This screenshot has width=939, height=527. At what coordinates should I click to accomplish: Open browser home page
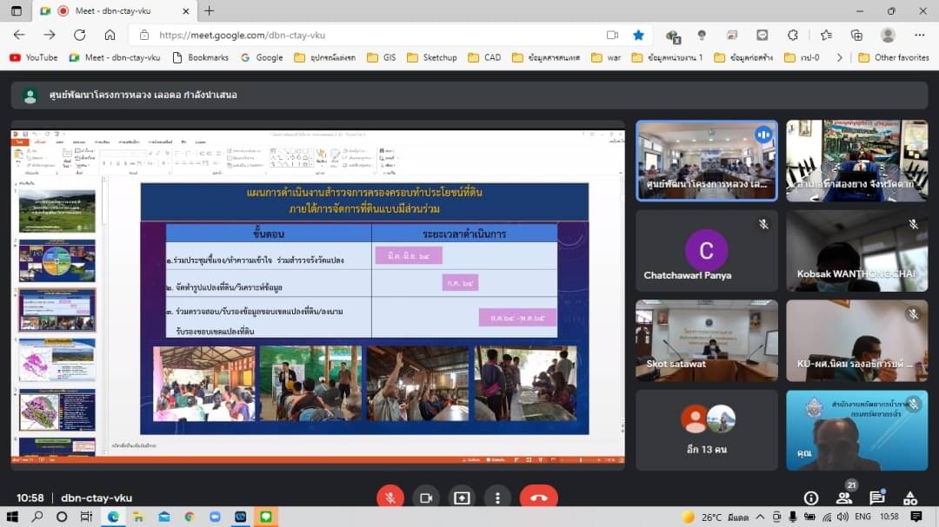[110, 35]
